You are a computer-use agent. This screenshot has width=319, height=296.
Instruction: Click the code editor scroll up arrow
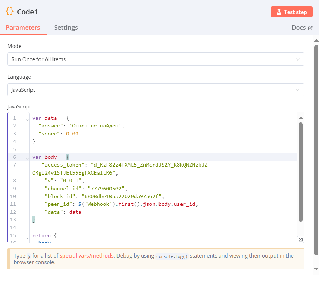pos(300,118)
